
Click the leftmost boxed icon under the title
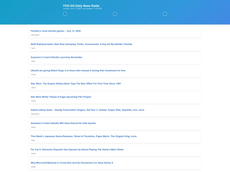pos(65,14)
